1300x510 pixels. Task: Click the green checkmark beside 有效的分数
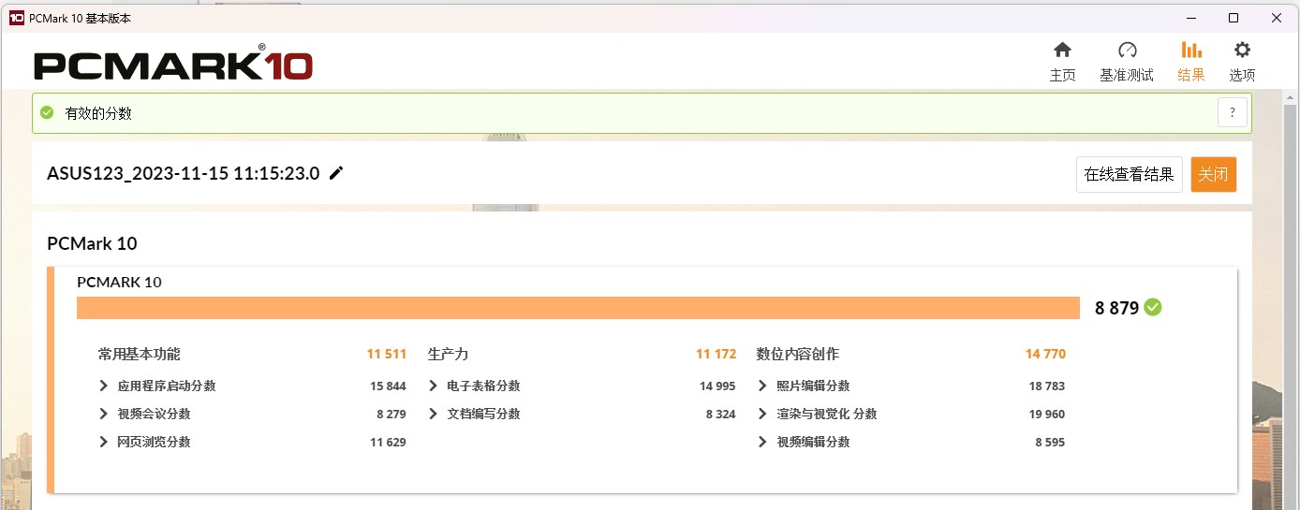pos(47,112)
